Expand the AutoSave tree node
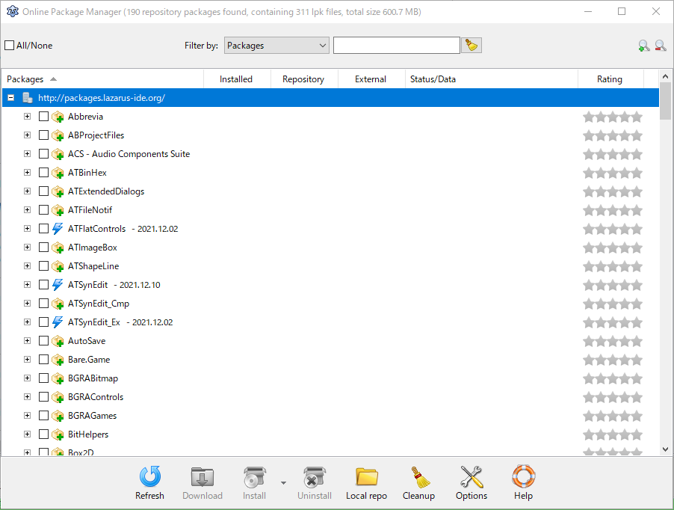Screen dimensions: 674x510 27,341
